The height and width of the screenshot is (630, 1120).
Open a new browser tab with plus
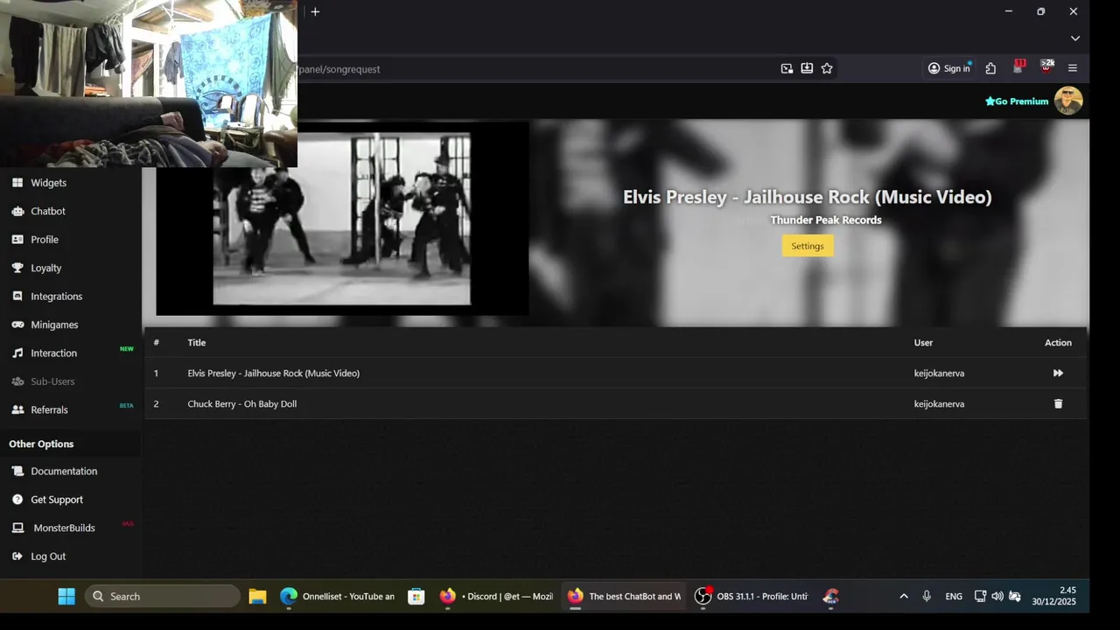click(315, 11)
